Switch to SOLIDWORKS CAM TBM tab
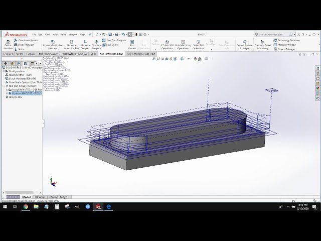 (x=141, y=54)
